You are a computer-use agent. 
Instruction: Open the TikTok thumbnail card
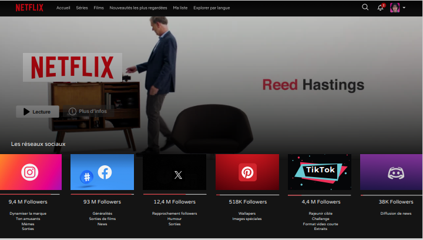click(320, 172)
